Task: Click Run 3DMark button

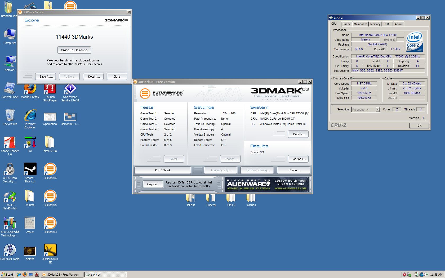Action: point(163,170)
